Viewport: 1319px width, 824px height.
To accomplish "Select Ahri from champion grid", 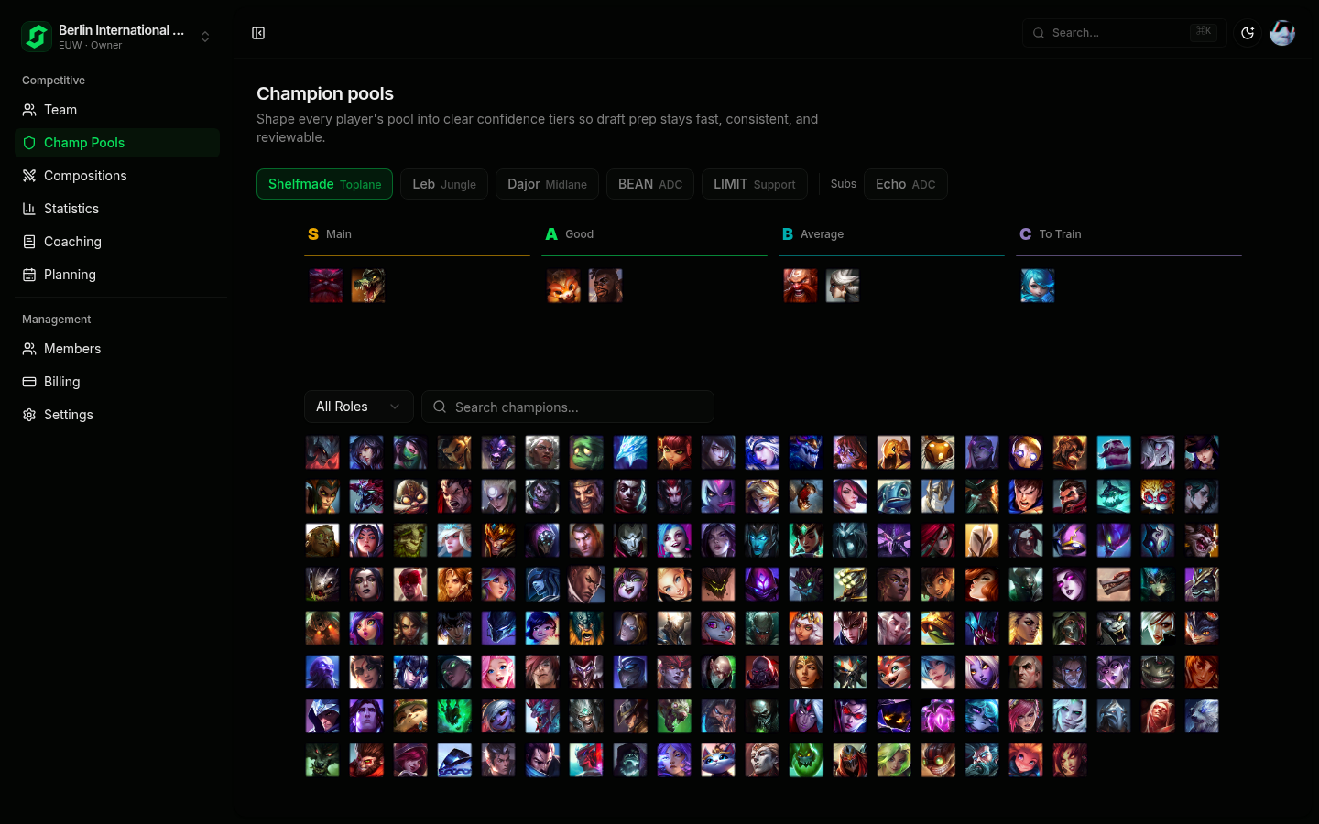I will (x=366, y=452).
